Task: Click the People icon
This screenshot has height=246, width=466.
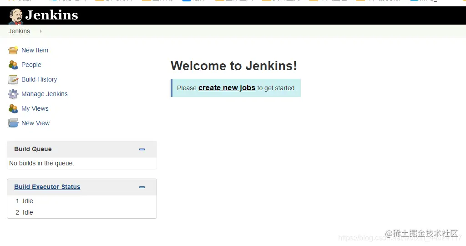Action: pos(13,65)
